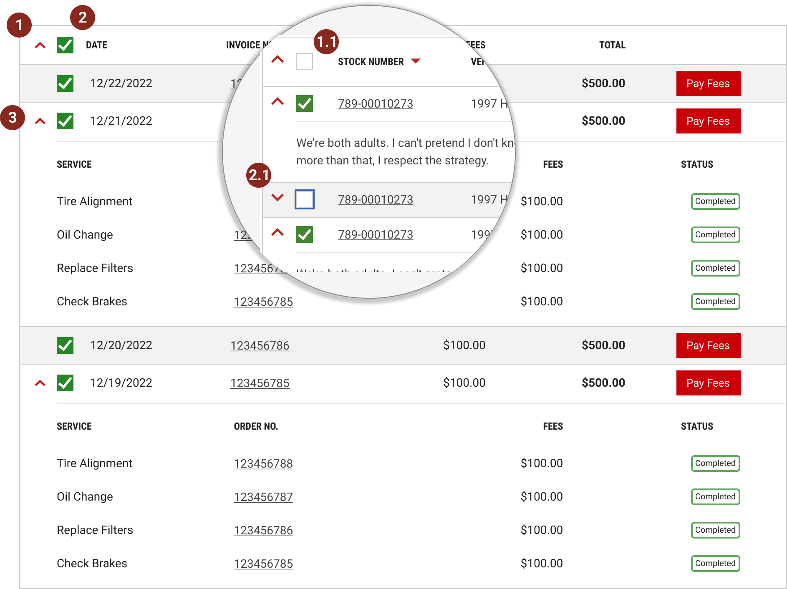Select the ORDER NO. column header
787x589 pixels.
pyautogui.click(x=256, y=426)
